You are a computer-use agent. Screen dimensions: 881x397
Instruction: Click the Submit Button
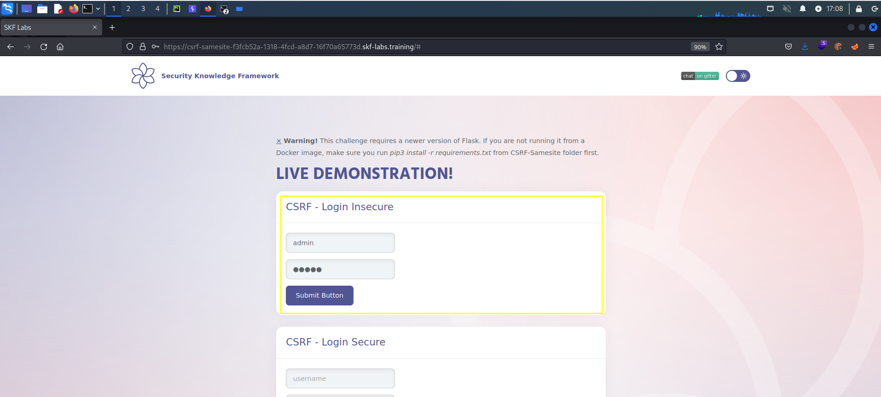[x=319, y=295]
